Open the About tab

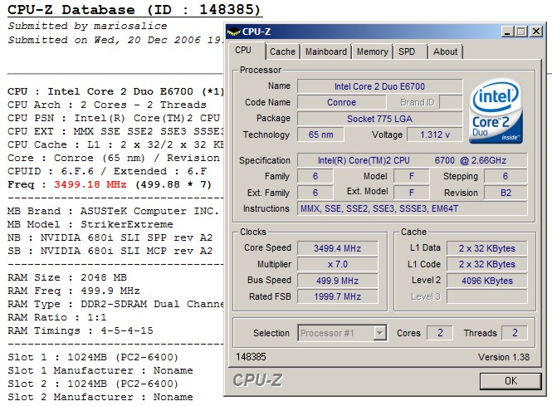(445, 51)
